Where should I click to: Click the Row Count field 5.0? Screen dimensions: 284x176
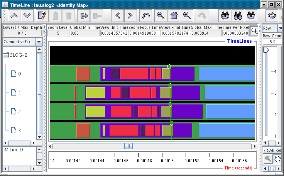[x=272, y=42]
